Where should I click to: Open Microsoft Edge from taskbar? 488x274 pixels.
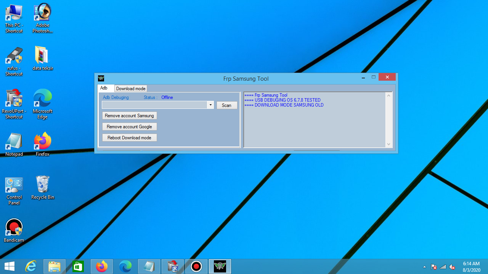click(125, 266)
